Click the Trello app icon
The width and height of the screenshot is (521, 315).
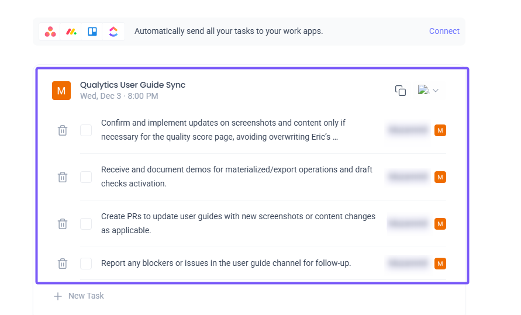92,32
